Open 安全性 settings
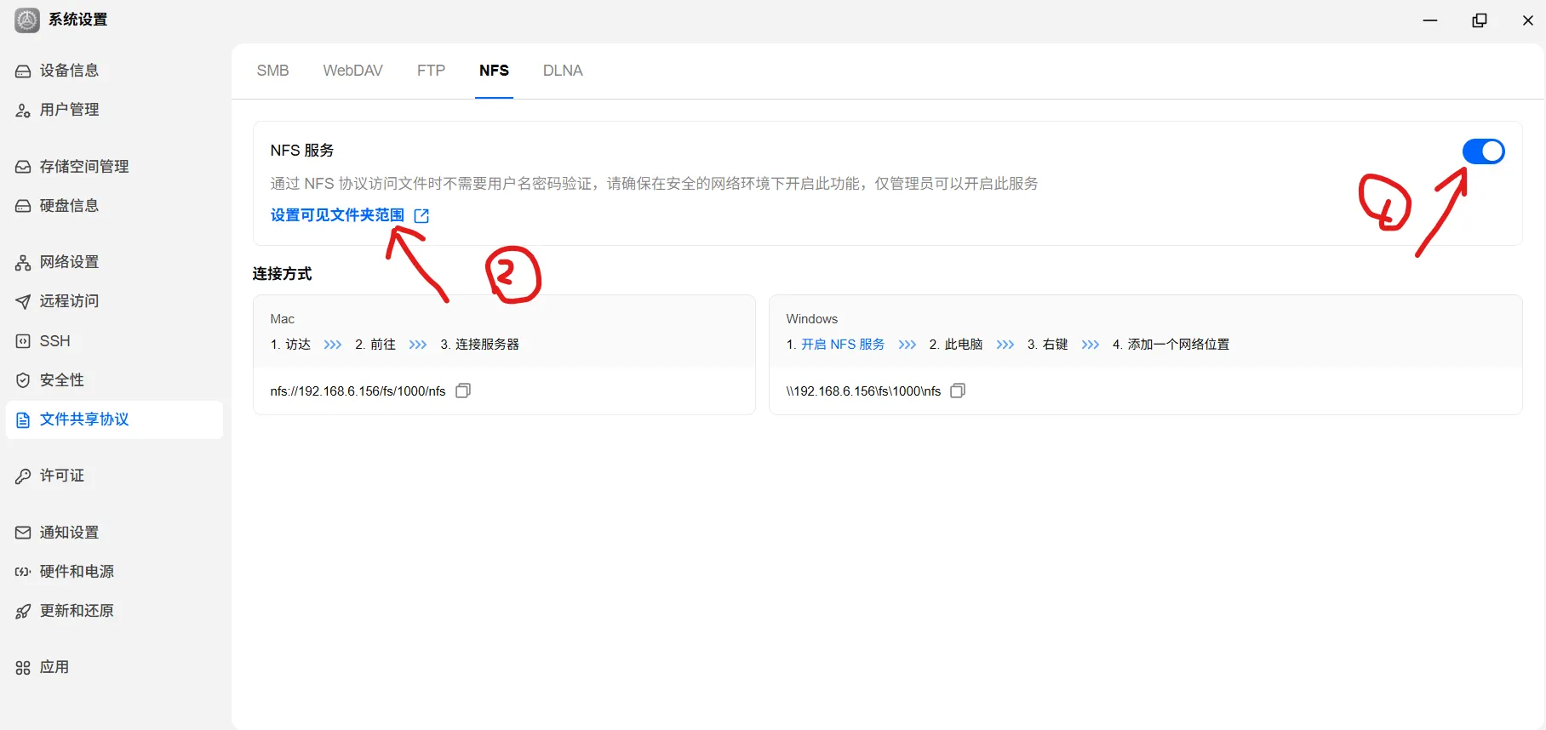Image resolution: width=1546 pixels, height=730 pixels. [114, 380]
